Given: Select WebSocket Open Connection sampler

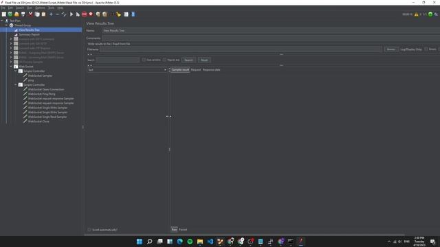Looking at the screenshot, I should pos(46,89).
